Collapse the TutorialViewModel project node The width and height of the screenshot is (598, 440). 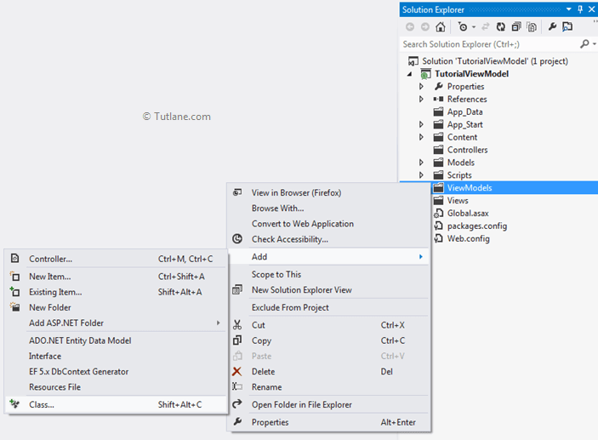coord(410,74)
